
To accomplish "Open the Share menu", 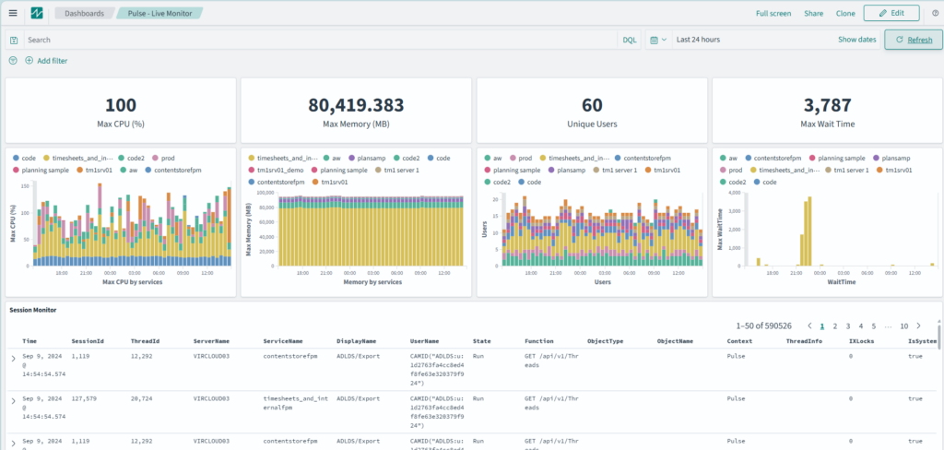I will pyautogui.click(x=813, y=13).
